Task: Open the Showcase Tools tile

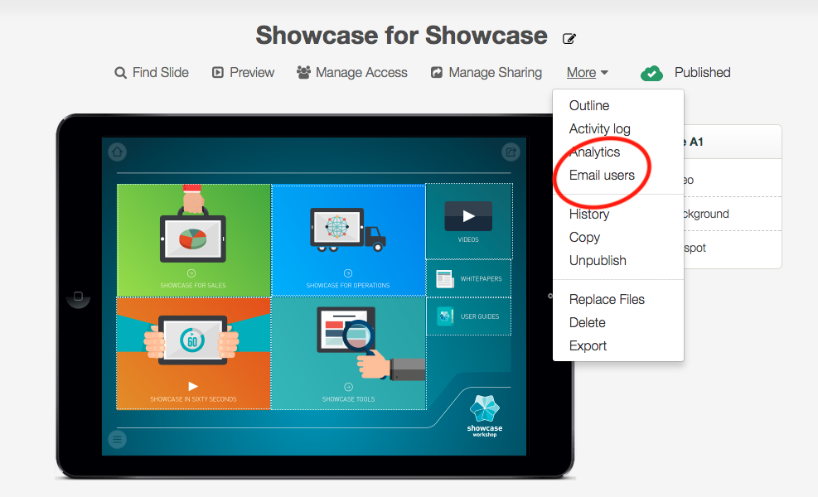Action: (x=348, y=354)
